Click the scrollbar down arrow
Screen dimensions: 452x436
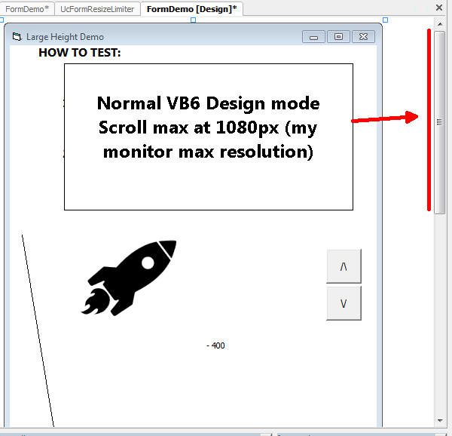(x=440, y=420)
